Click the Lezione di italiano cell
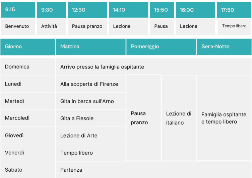Screen dimensions: 252x178 179,118
